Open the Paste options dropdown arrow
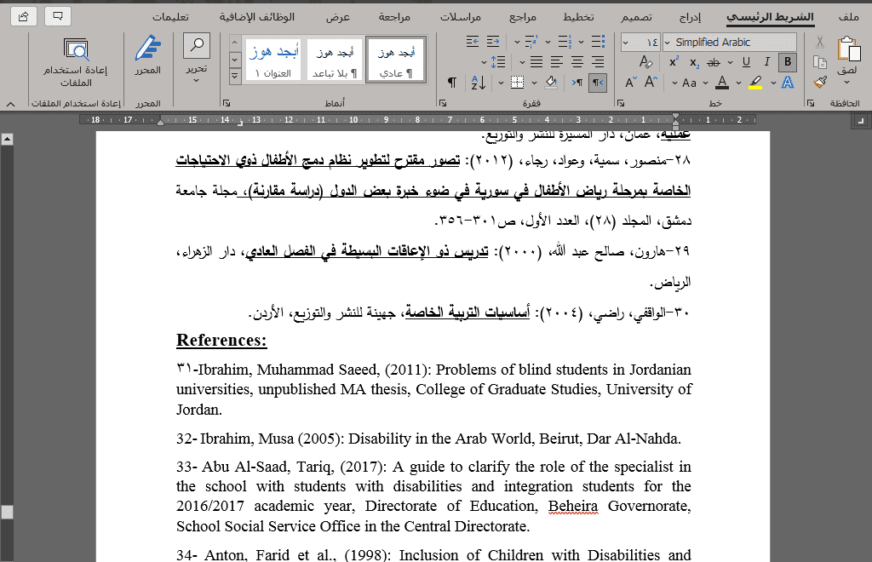This screenshot has height=562, width=872. click(x=847, y=83)
